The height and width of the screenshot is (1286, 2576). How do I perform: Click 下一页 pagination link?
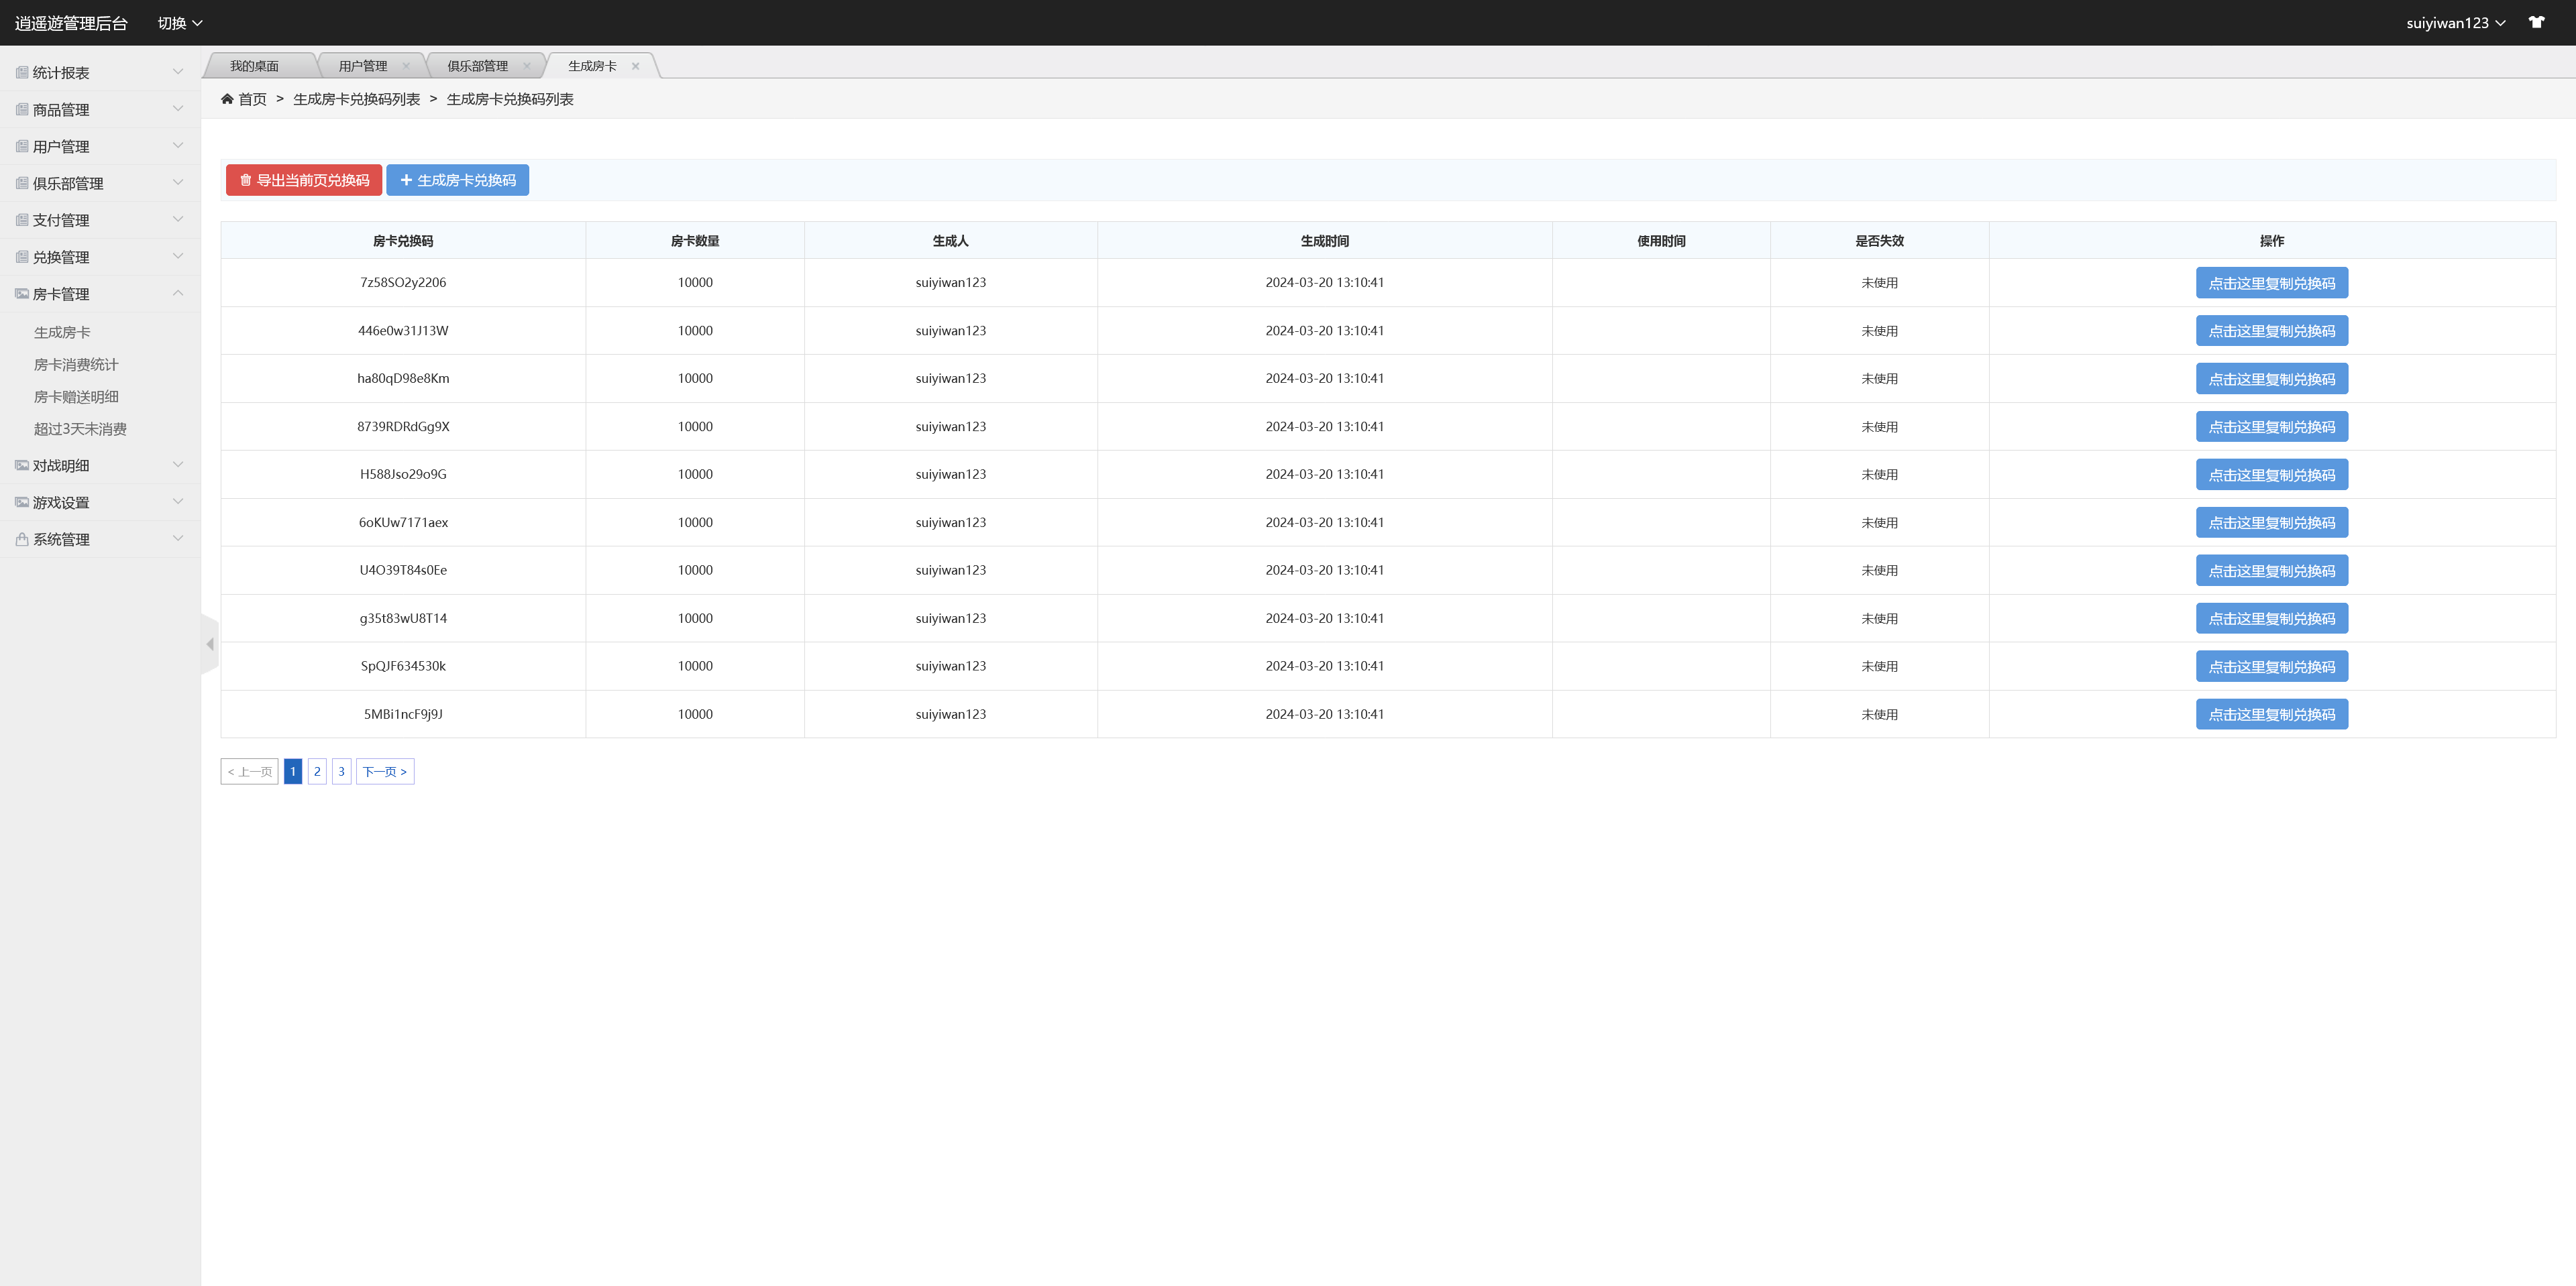coord(385,772)
